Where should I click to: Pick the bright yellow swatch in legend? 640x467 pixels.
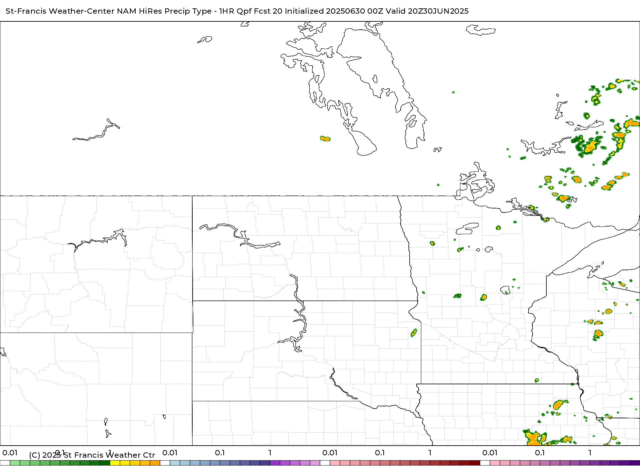pos(115,463)
